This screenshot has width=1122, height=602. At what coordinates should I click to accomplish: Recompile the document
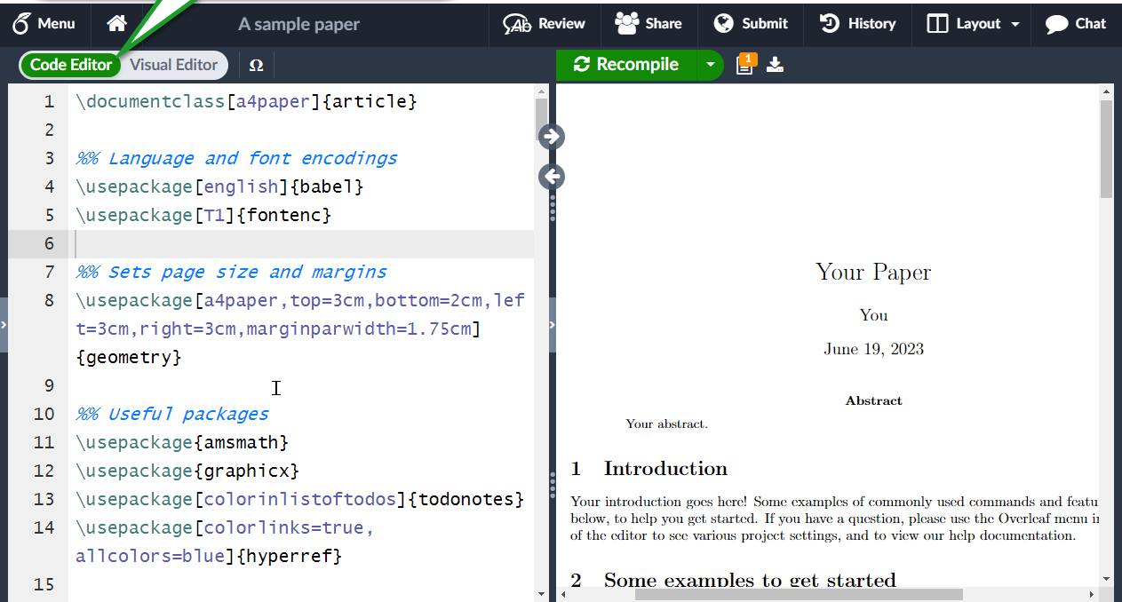626,65
